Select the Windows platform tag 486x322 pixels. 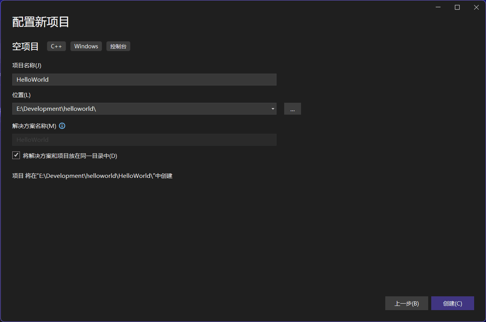click(86, 46)
